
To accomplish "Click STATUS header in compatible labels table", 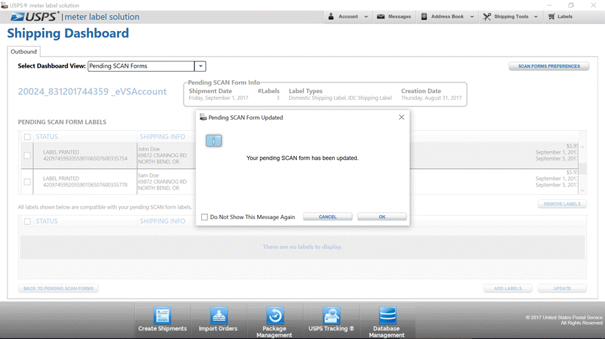I will coord(47,221).
